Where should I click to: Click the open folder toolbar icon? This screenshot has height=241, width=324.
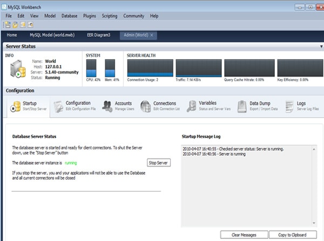click(x=15, y=25)
